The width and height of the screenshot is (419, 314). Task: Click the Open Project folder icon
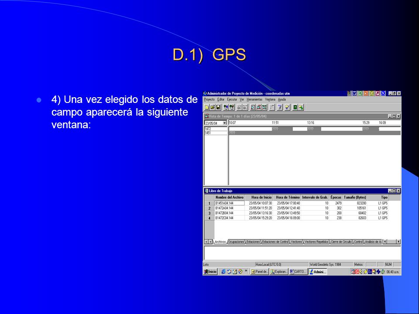tap(213, 107)
